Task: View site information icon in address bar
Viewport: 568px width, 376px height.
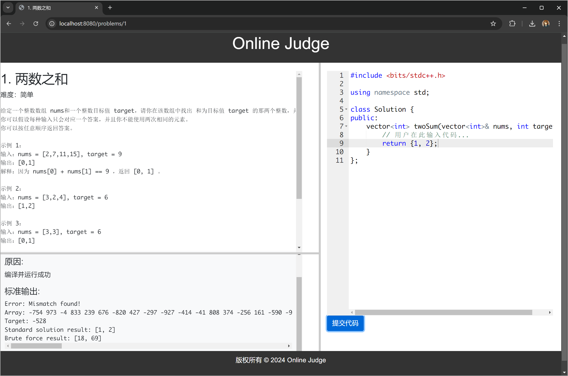Action: [52, 23]
